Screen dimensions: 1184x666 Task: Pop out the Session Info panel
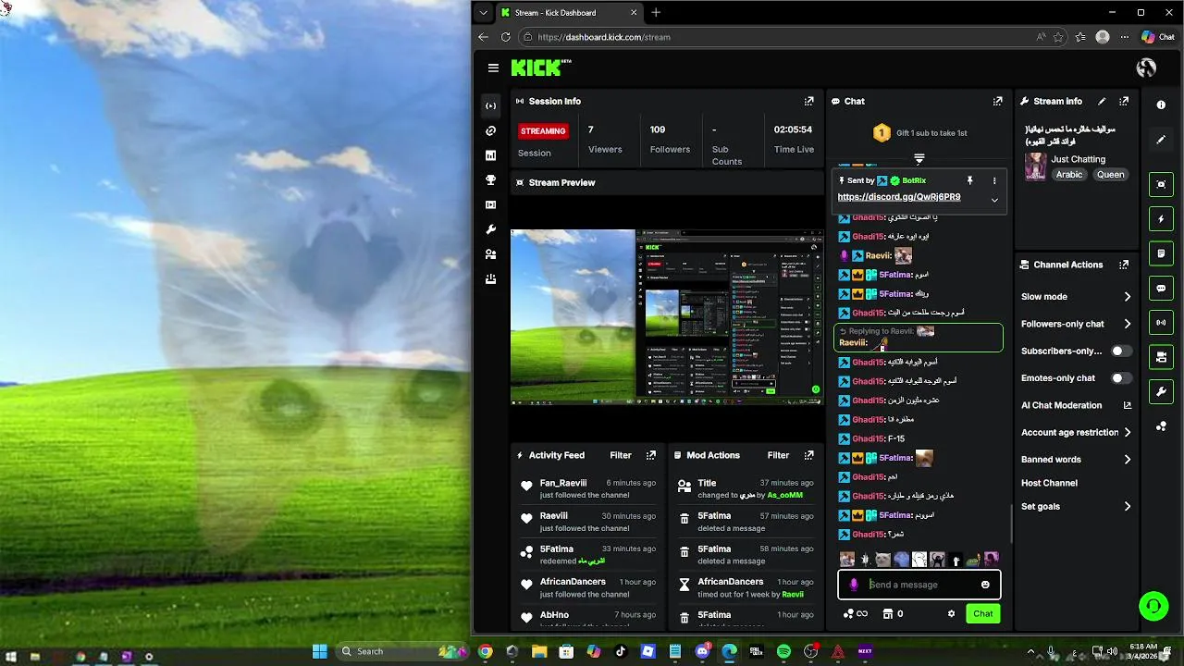click(x=808, y=101)
